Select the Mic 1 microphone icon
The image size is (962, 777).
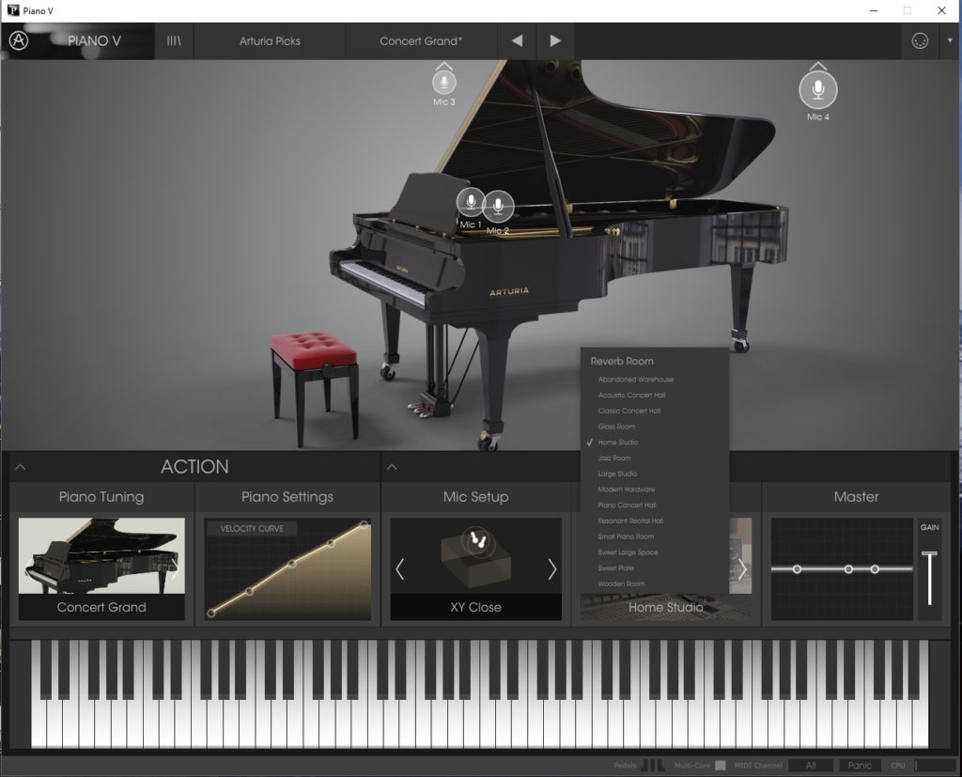[471, 203]
